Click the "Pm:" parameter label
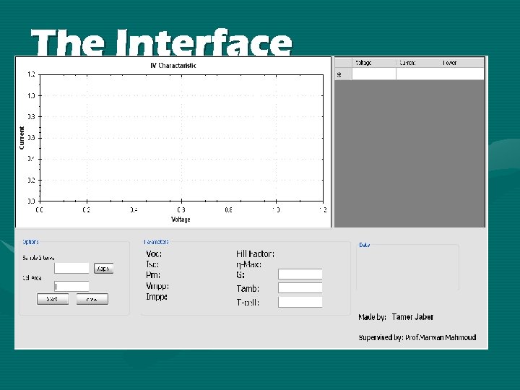The image size is (520, 390). tap(153, 275)
